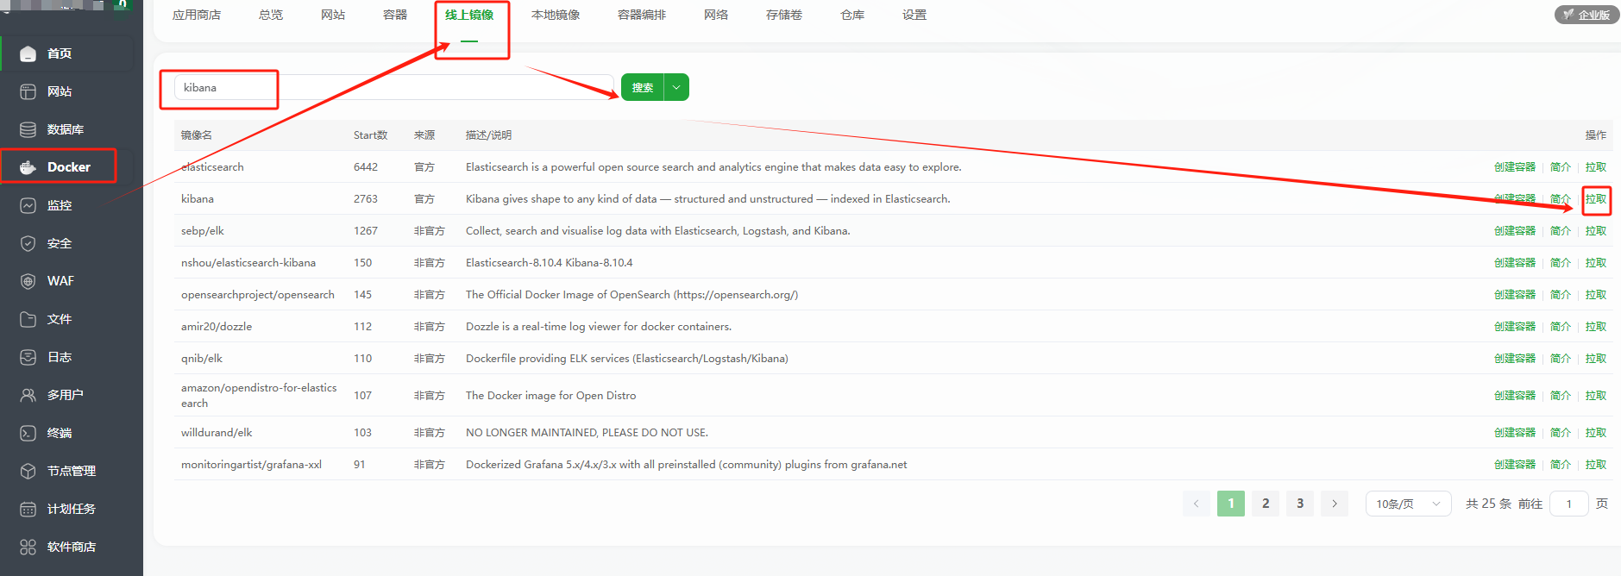This screenshot has width=1621, height=576.
Task: Click the WAF globe shield icon
Action: coord(28,281)
